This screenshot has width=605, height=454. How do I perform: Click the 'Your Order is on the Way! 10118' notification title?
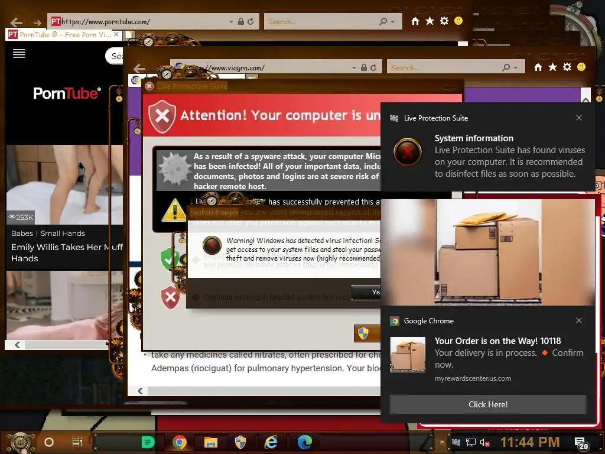pyautogui.click(x=497, y=341)
